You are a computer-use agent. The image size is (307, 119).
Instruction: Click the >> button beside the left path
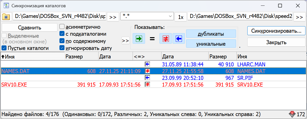(x=113, y=17)
